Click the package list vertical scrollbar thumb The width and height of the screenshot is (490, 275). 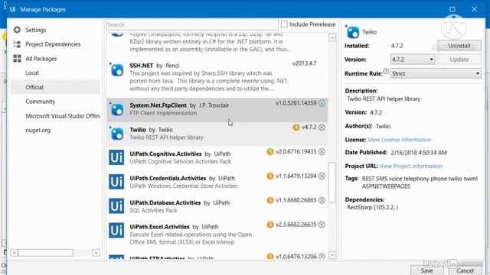(x=332, y=182)
